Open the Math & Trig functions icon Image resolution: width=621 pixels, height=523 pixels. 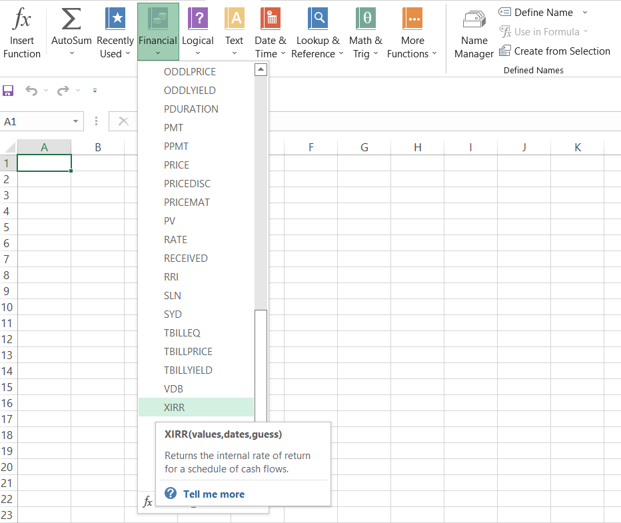365,20
